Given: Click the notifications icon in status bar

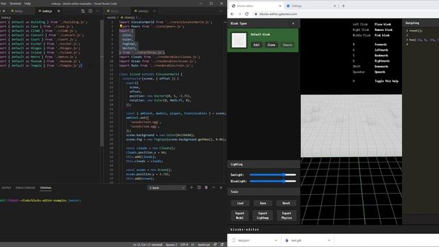Looking at the screenshot, I should pos(222,244).
